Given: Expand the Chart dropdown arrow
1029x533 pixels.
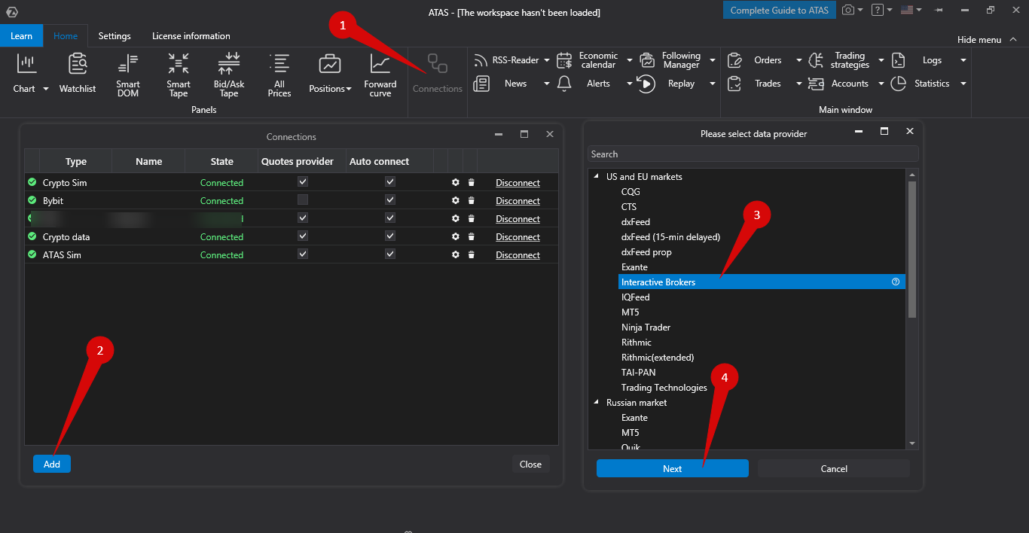Looking at the screenshot, I should (45, 89).
